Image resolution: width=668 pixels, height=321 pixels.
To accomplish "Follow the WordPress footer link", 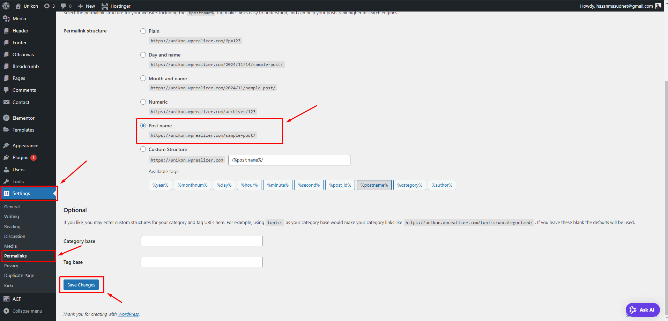I will point(128,314).
